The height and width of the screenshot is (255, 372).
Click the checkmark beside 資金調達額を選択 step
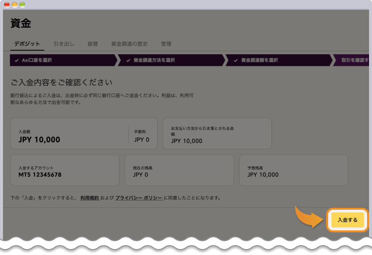236,61
